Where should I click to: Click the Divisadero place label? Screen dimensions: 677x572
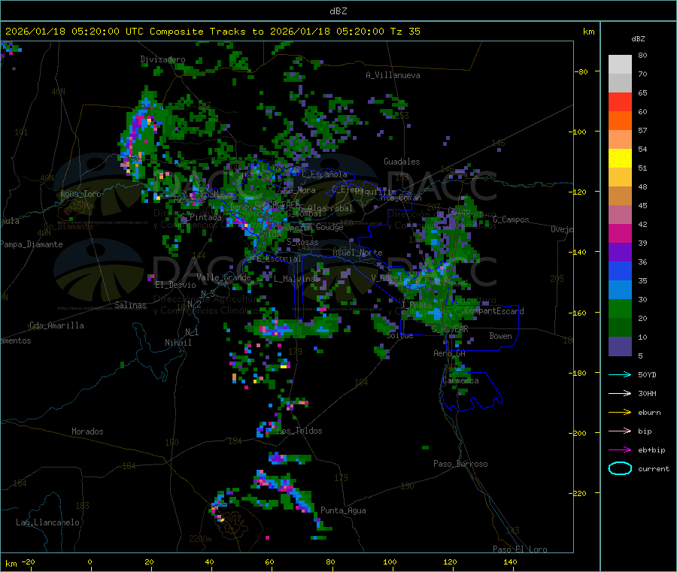pyautogui.click(x=162, y=59)
